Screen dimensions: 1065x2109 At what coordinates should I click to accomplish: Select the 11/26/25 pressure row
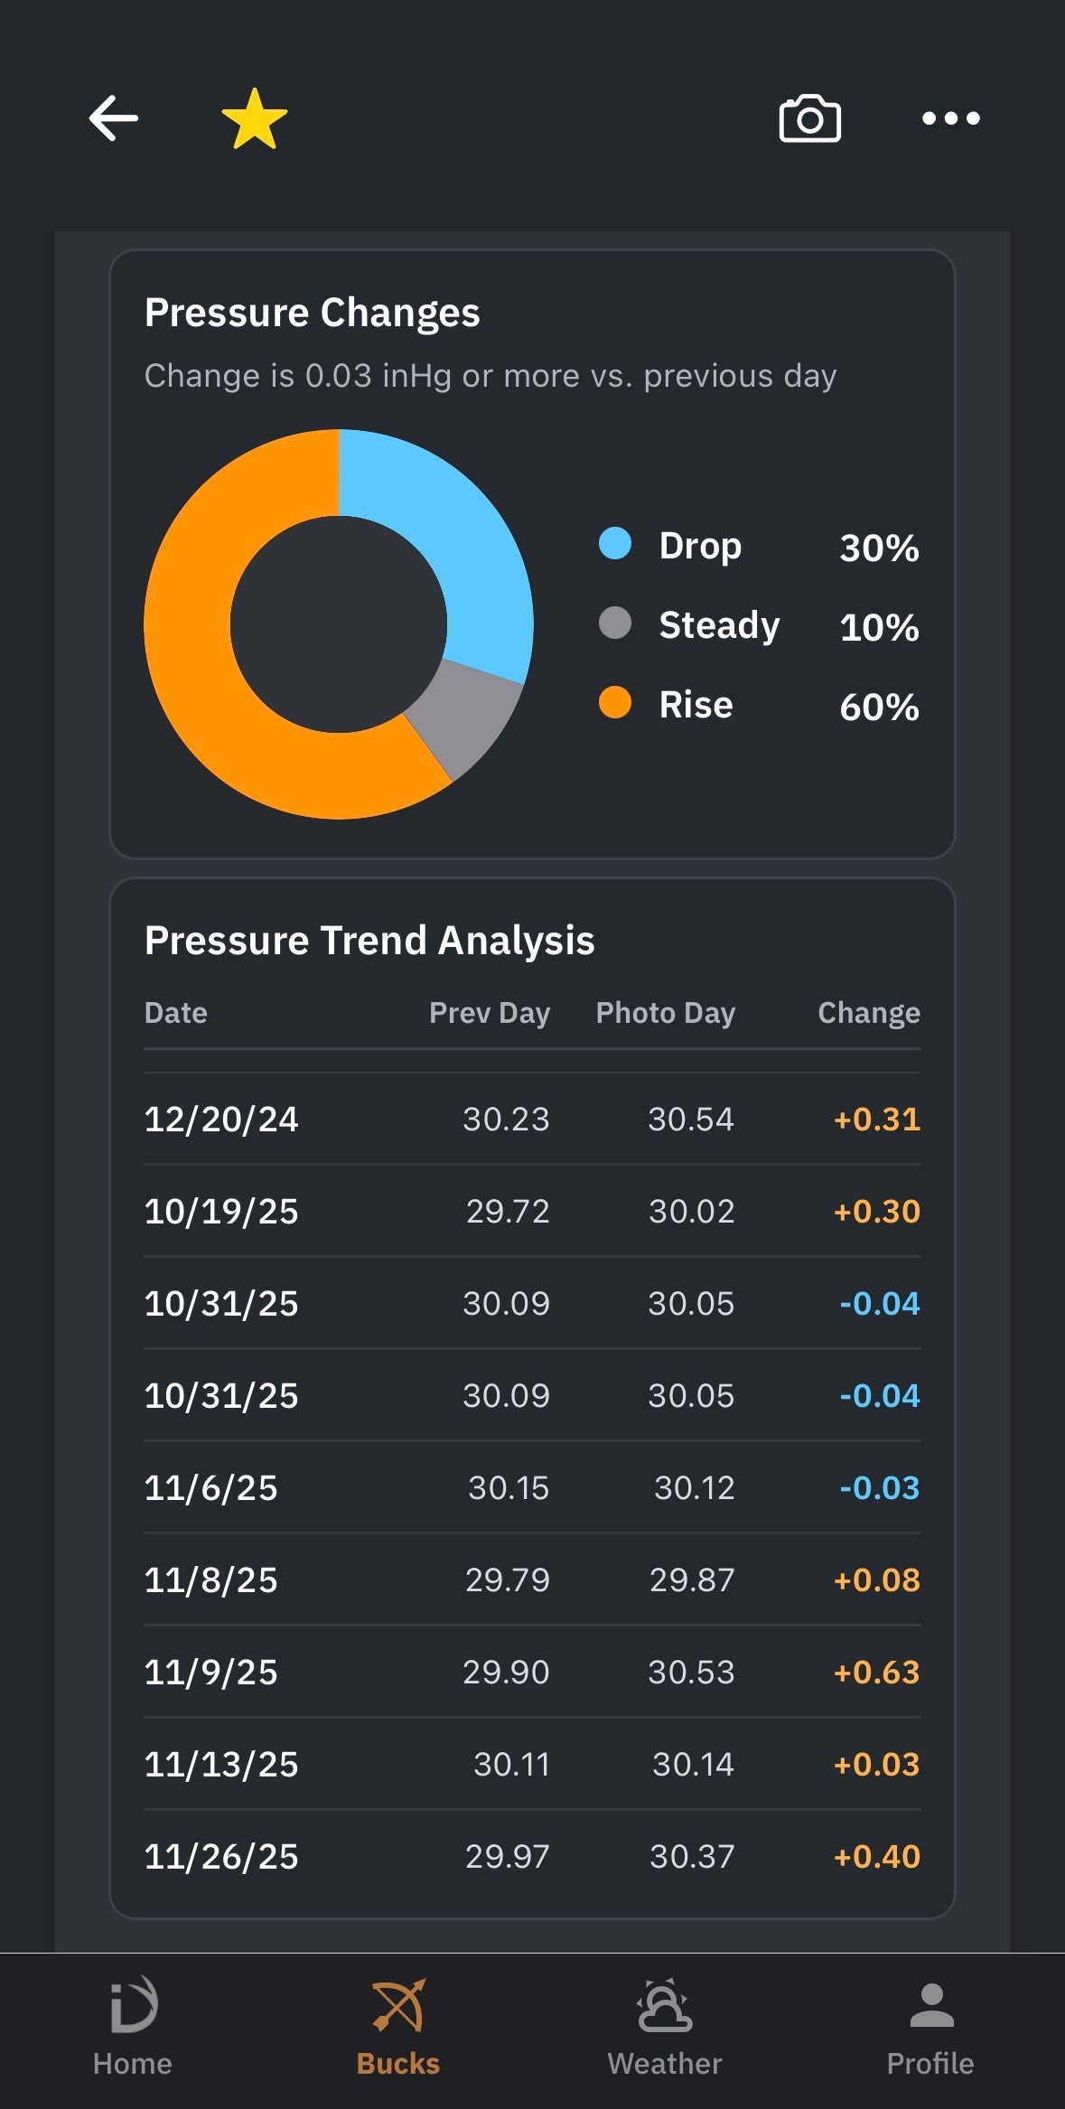532,1856
